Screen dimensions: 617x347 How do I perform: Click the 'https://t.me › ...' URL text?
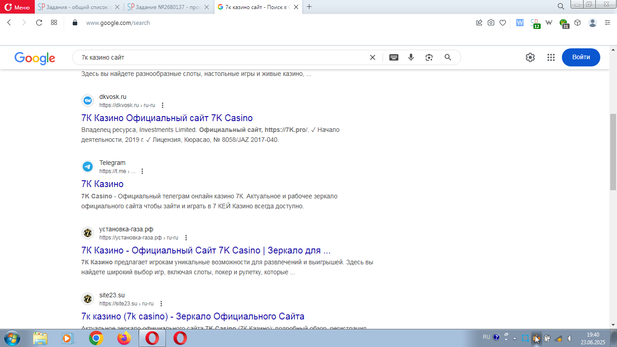coord(117,171)
